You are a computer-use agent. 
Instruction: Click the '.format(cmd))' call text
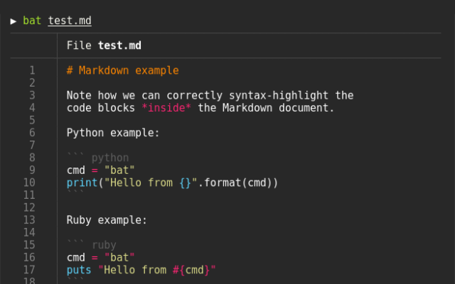coord(238,183)
